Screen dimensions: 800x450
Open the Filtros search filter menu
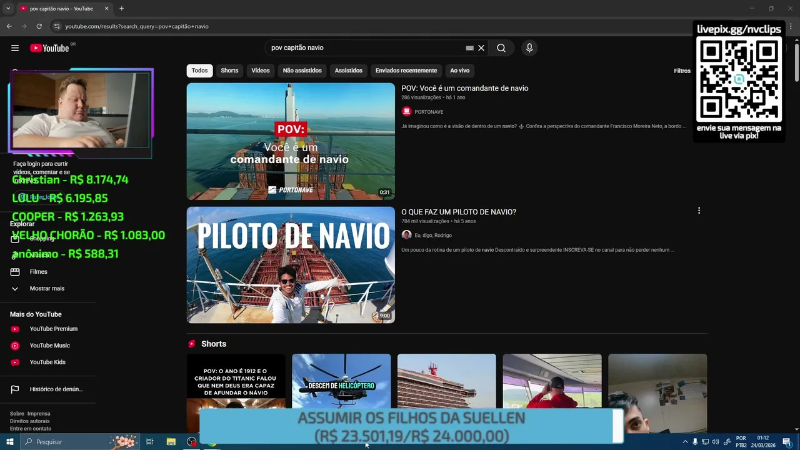click(x=682, y=71)
